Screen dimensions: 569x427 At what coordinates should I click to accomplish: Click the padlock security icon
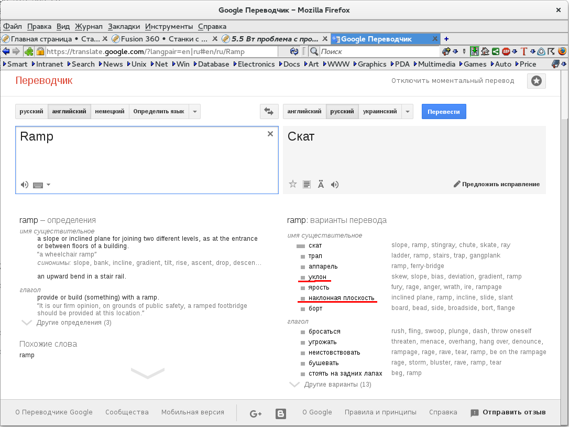tap(40, 51)
